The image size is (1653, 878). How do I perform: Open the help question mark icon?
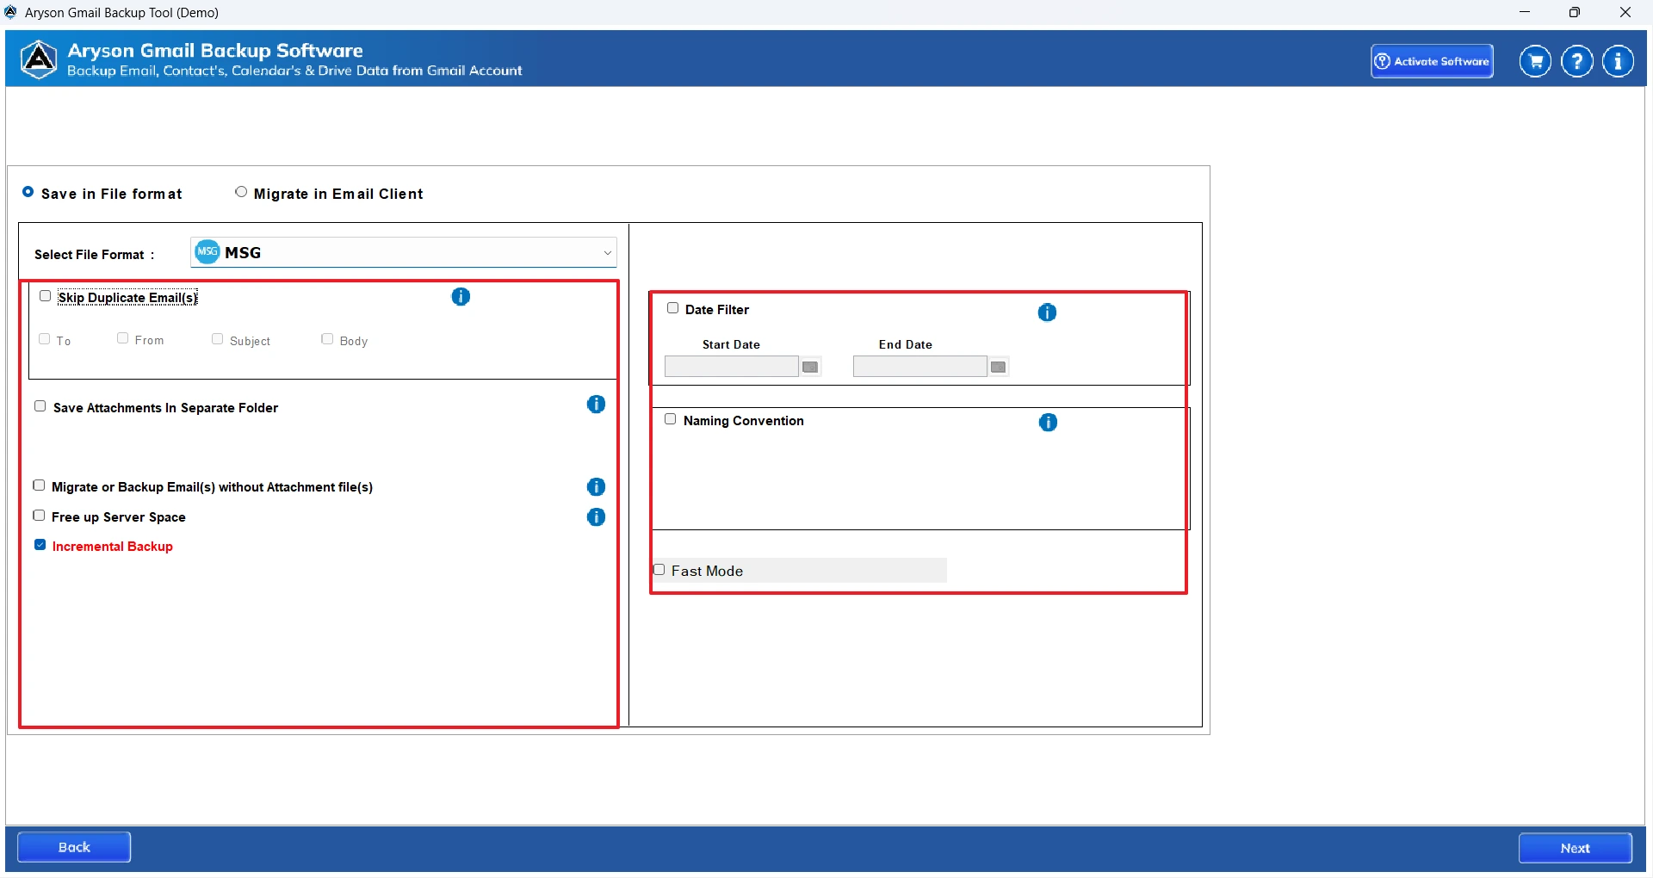(x=1577, y=61)
